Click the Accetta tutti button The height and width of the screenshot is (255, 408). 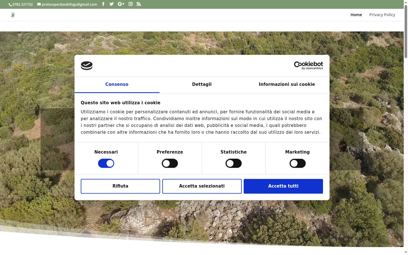[x=283, y=186]
